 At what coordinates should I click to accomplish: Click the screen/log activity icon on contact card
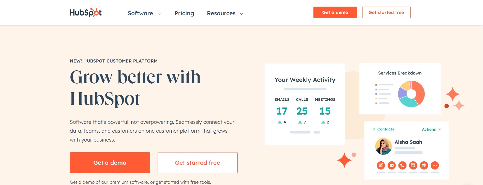413,165
